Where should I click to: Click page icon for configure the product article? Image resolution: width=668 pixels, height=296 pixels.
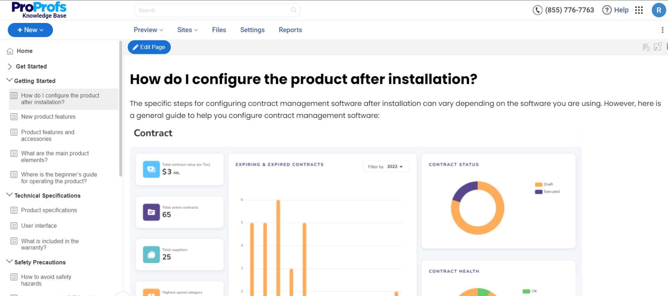pyautogui.click(x=14, y=95)
